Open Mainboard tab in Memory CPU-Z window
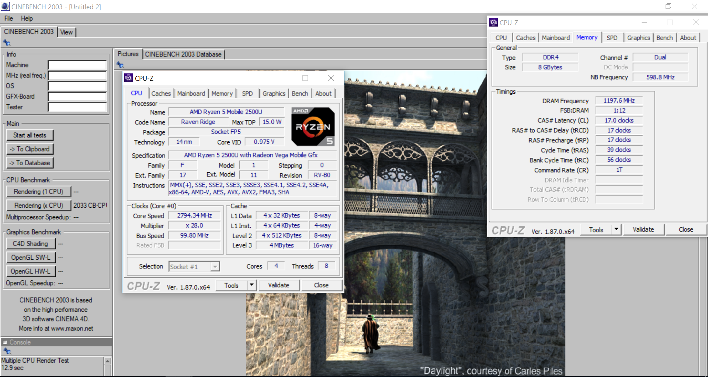 (x=556, y=38)
